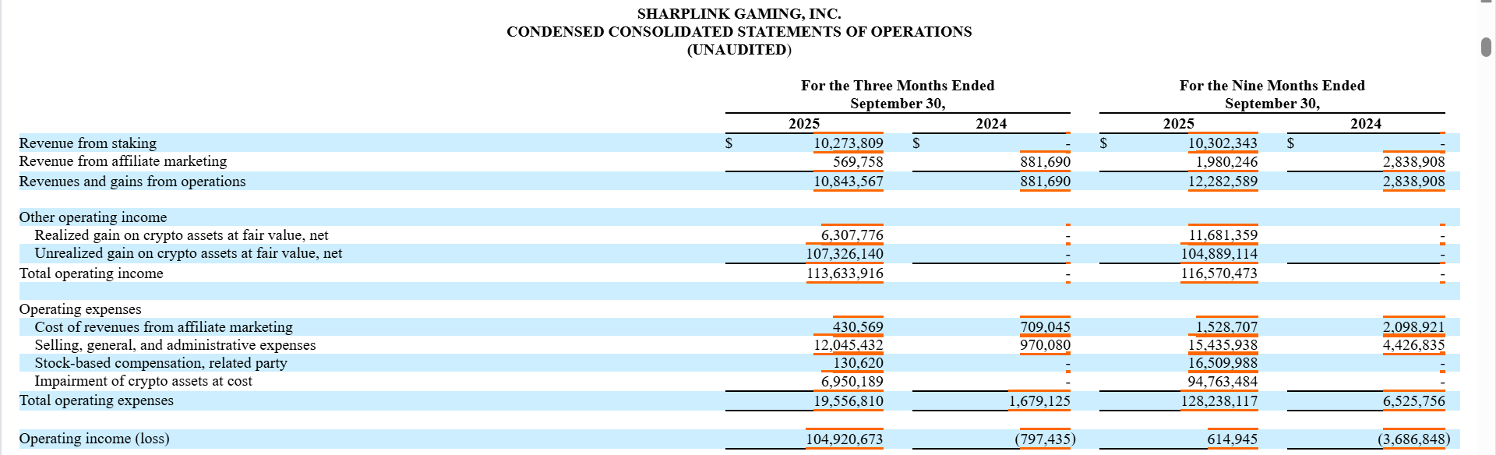Click 'For the Nine Months Ended' header
This screenshot has width=1496, height=455.
[x=1272, y=86]
